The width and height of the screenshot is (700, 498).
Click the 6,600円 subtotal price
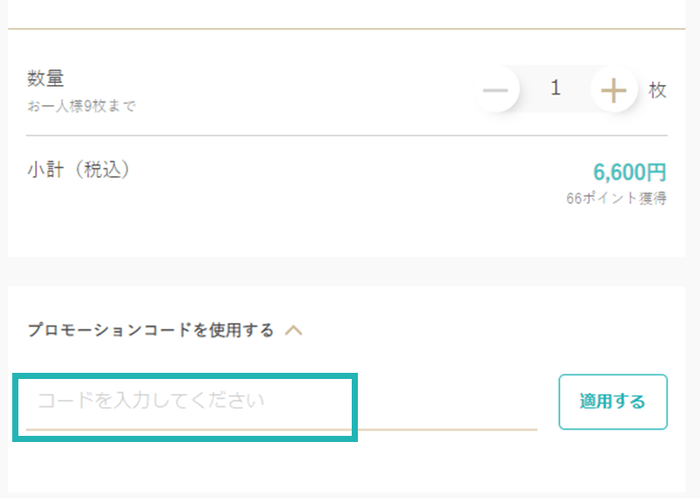629,172
